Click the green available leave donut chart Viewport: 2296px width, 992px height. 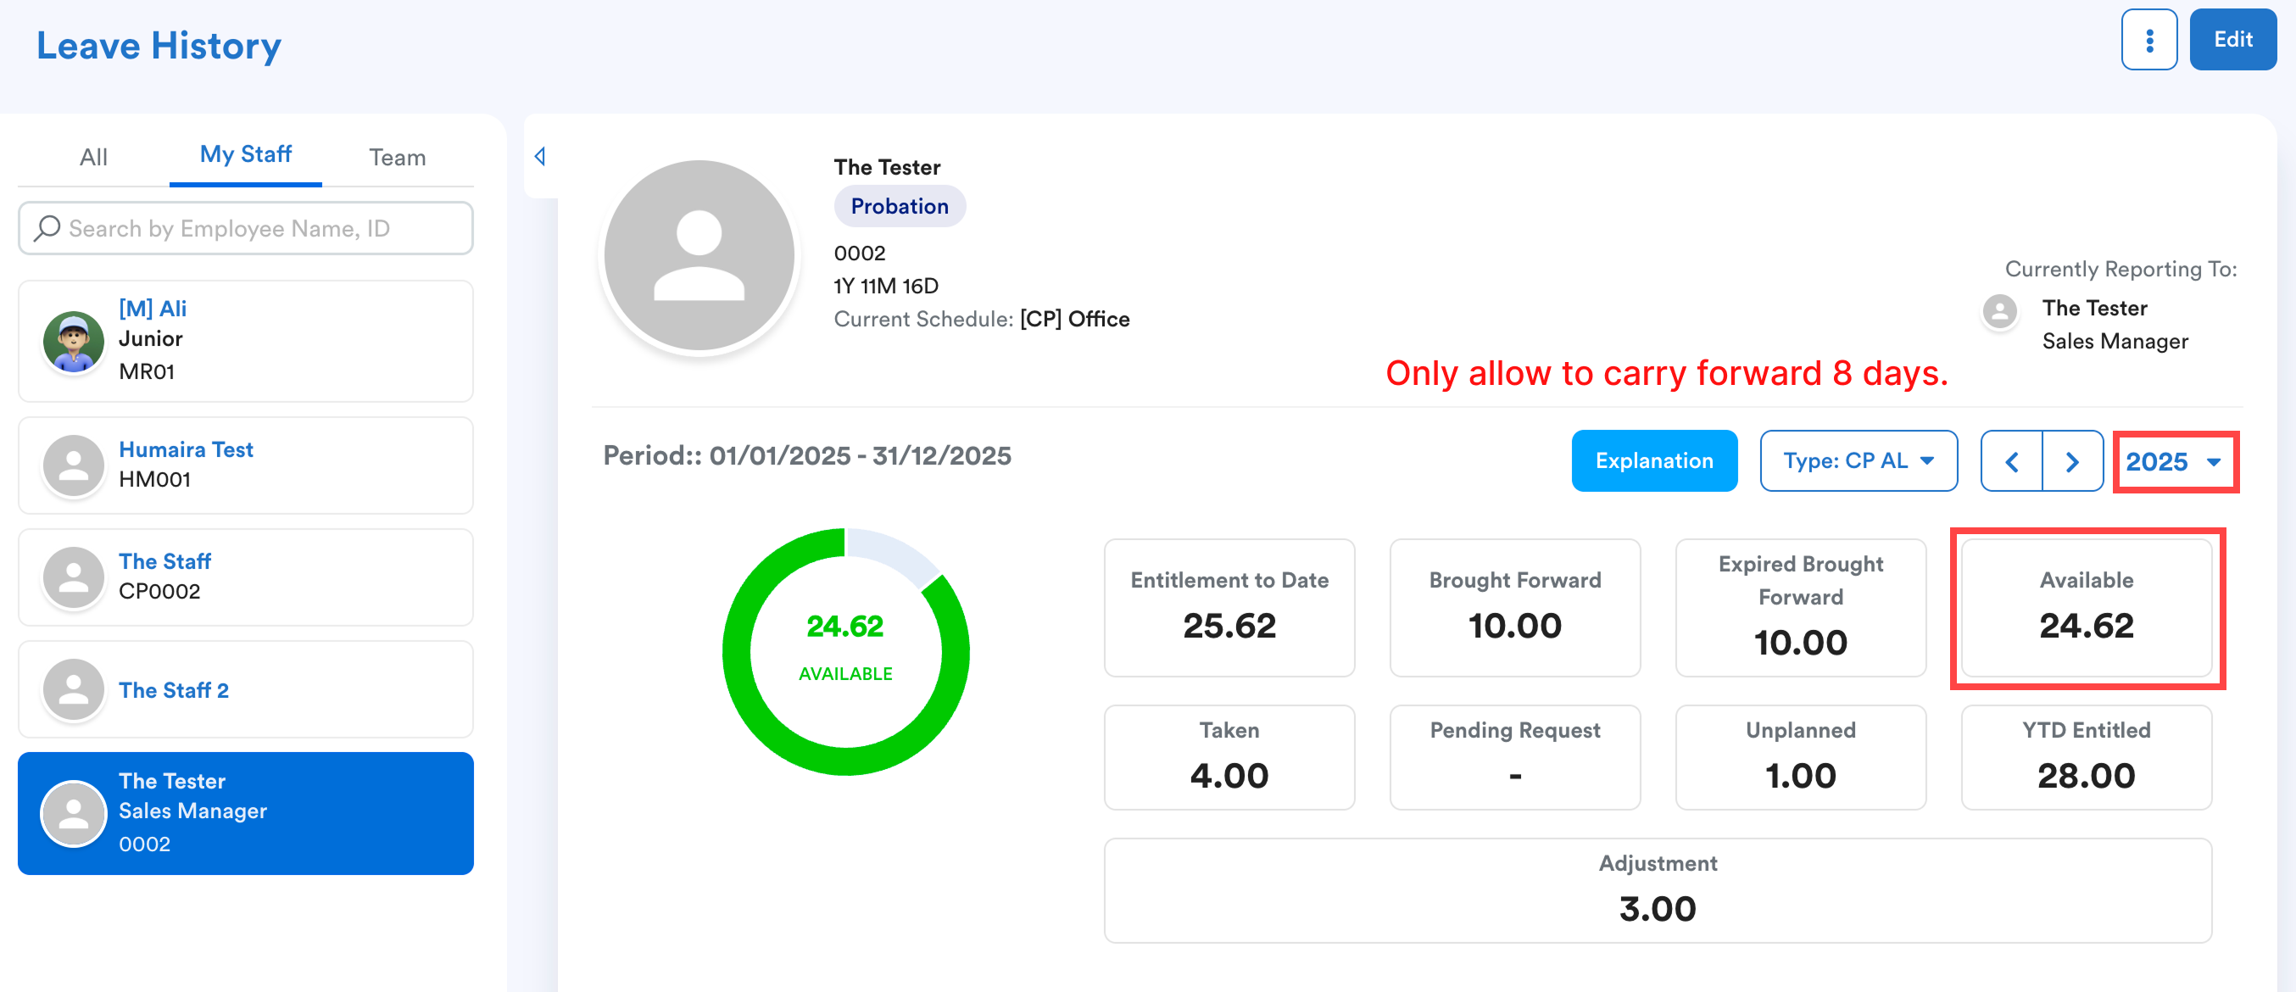[845, 651]
